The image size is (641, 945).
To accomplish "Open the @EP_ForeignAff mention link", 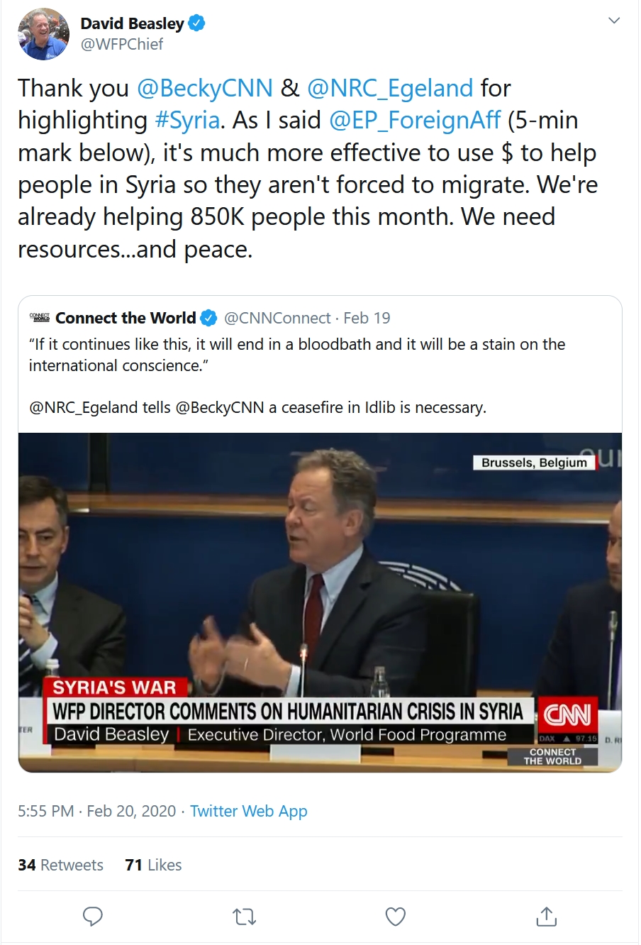I will click(x=416, y=120).
